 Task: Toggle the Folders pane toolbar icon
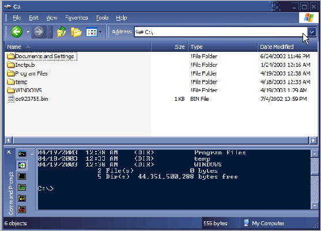(x=76, y=32)
